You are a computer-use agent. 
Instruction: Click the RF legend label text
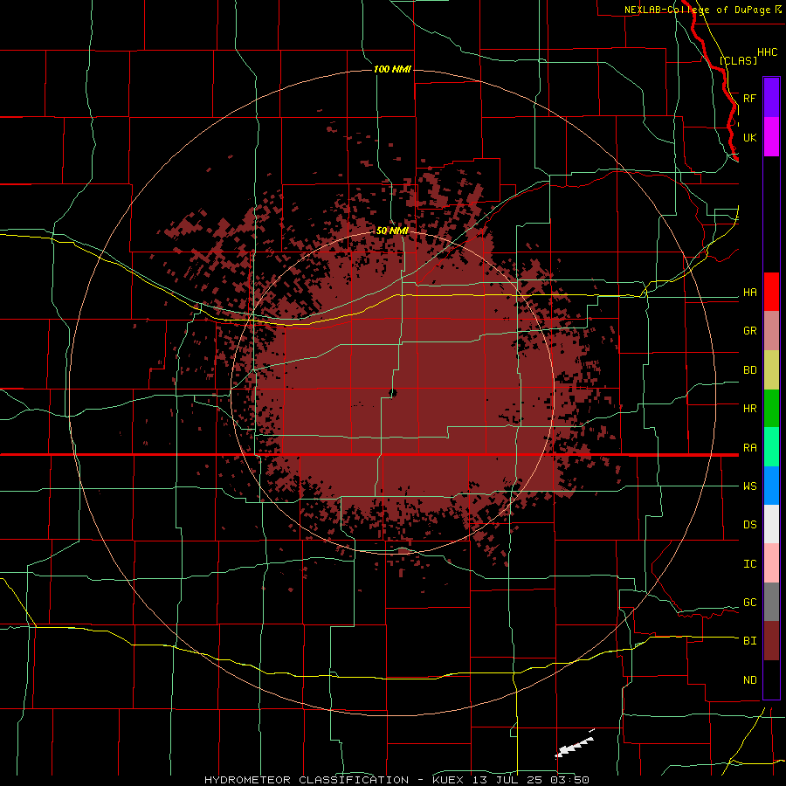(x=749, y=98)
